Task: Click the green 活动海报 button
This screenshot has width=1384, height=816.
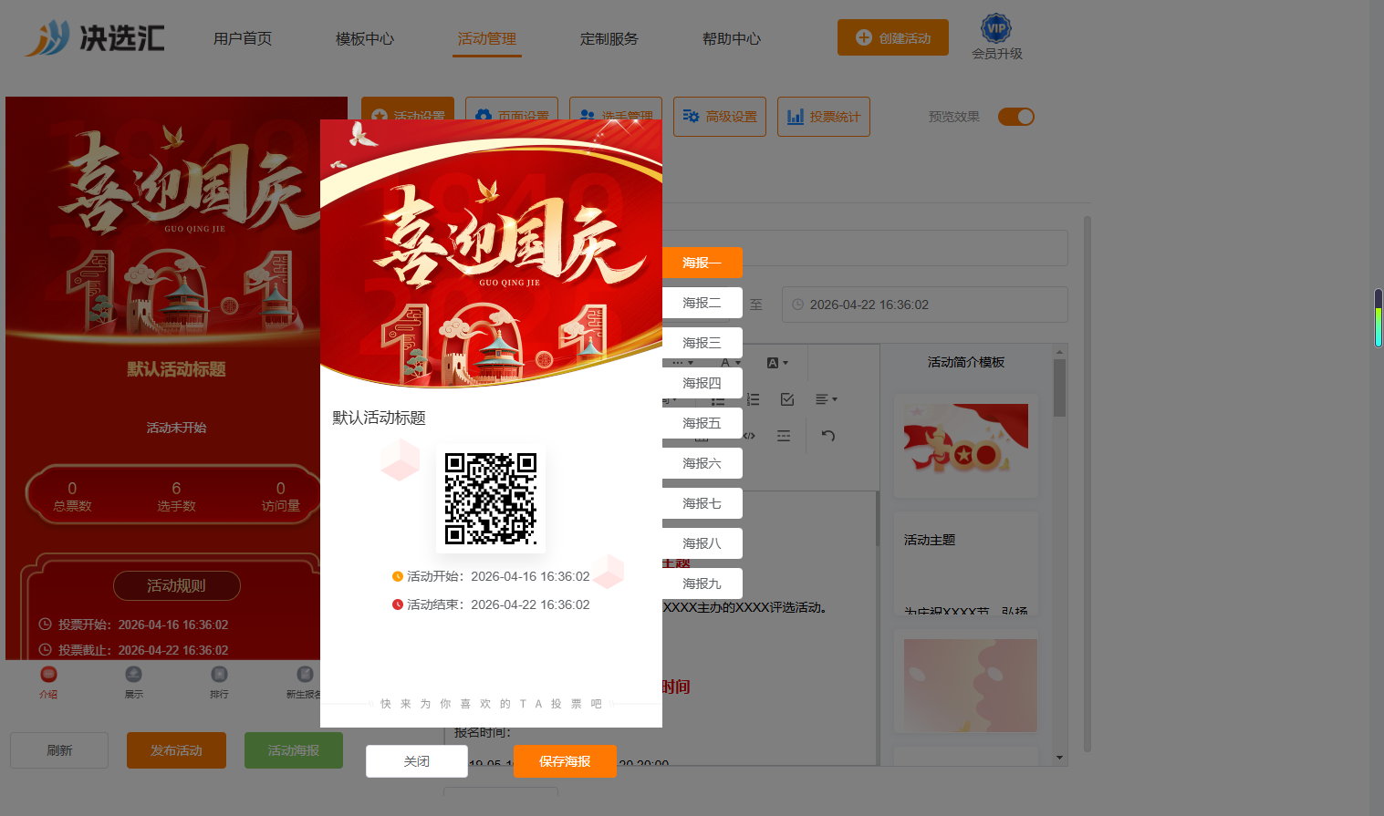Action: 294,750
